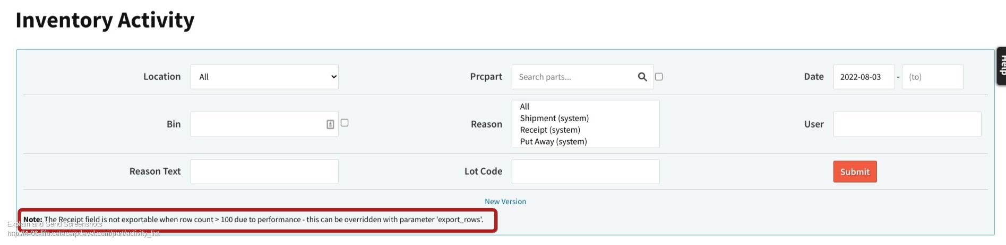This screenshot has height=245, width=1006.
Task: Click the magnifier icon in Prcpart search
Action: (642, 77)
